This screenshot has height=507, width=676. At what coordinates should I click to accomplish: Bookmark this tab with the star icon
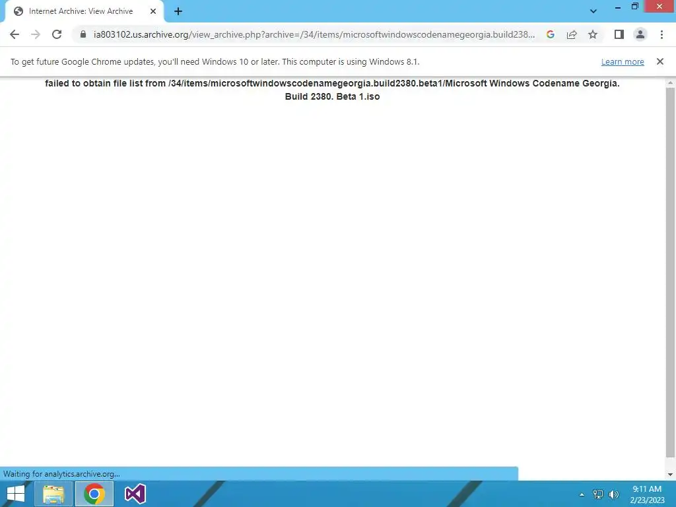[593, 34]
